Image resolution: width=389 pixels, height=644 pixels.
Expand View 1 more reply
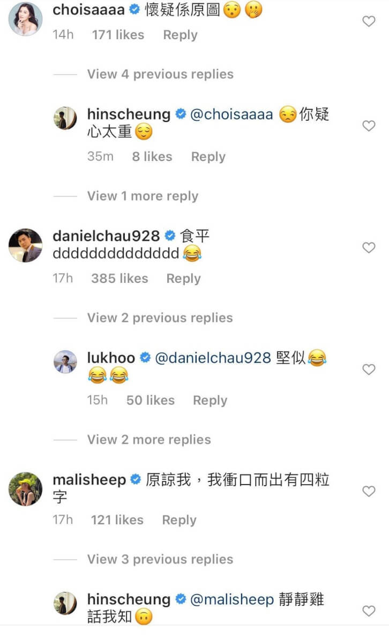pos(143,196)
